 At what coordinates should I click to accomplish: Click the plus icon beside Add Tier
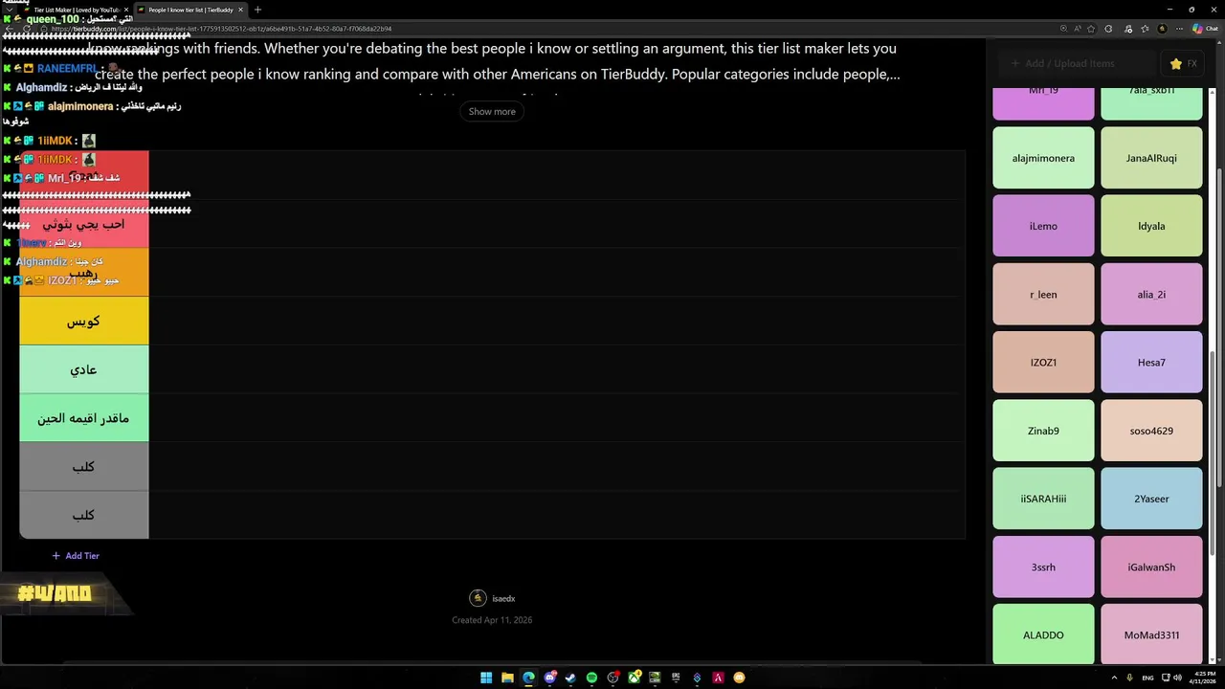[x=56, y=556]
